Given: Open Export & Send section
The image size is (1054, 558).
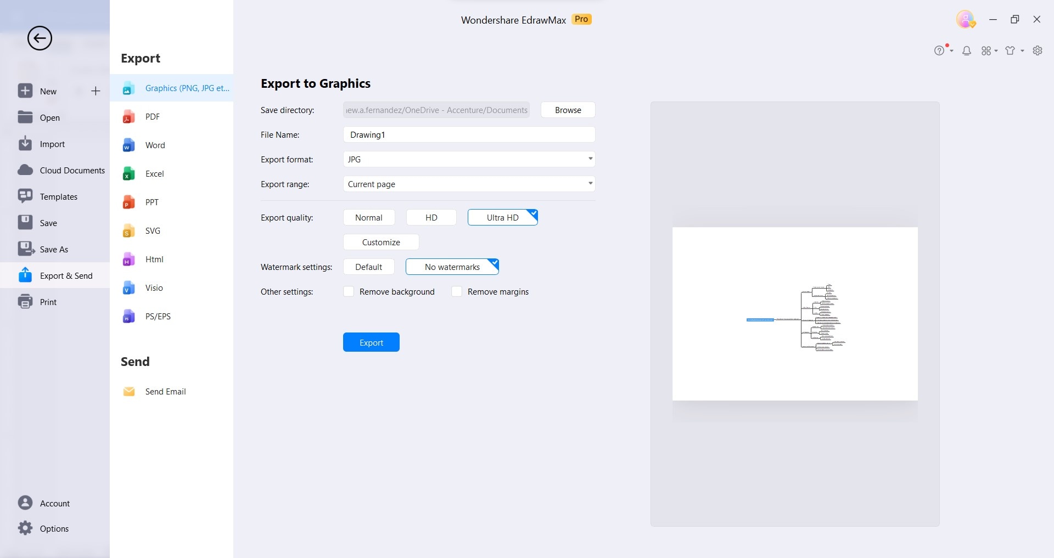Looking at the screenshot, I should coord(55,275).
